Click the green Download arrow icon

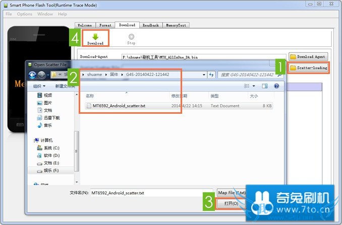[95, 37]
